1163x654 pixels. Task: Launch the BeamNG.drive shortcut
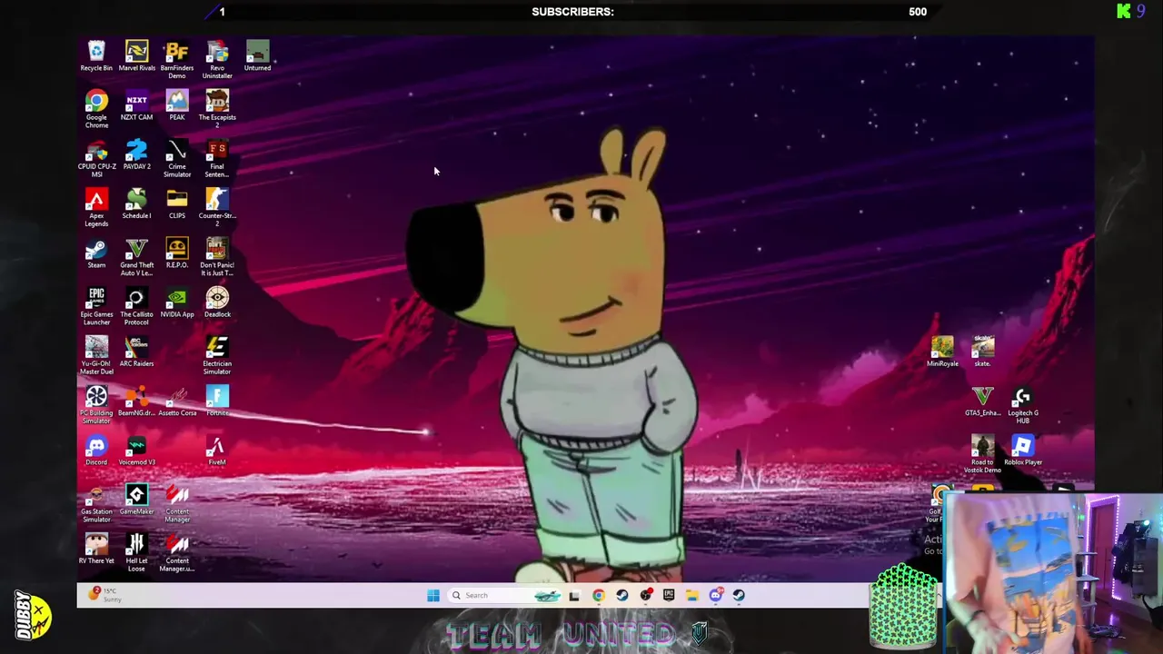pos(136,401)
